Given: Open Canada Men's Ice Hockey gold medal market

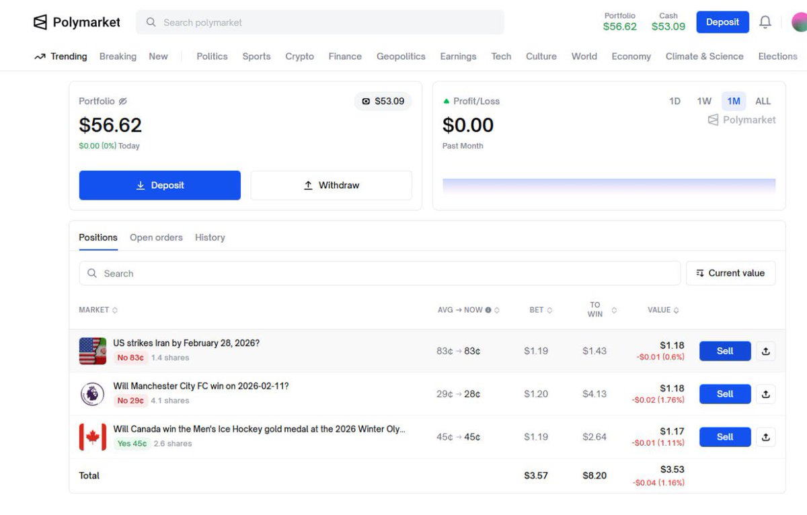Looking at the screenshot, I should click(259, 429).
